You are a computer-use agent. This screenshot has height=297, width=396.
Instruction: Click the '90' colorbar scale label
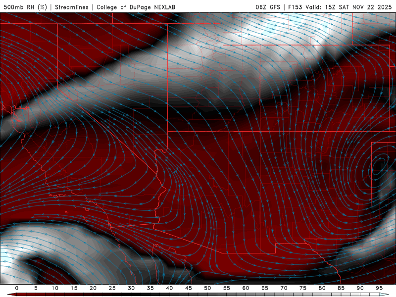[x=360, y=288]
